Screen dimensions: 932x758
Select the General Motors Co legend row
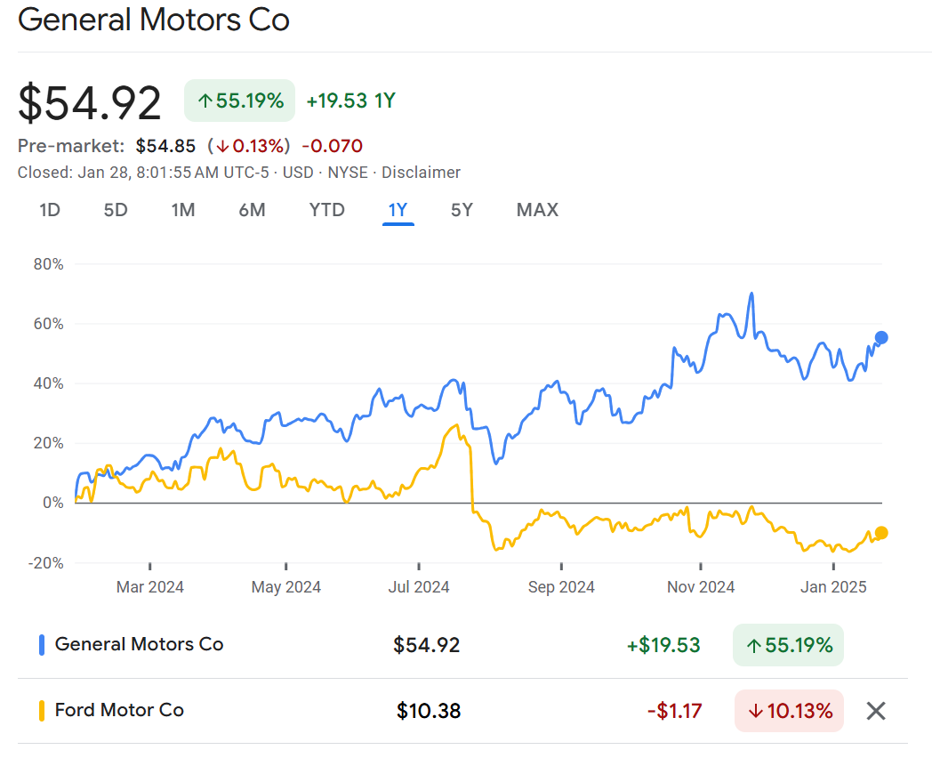tap(139, 644)
